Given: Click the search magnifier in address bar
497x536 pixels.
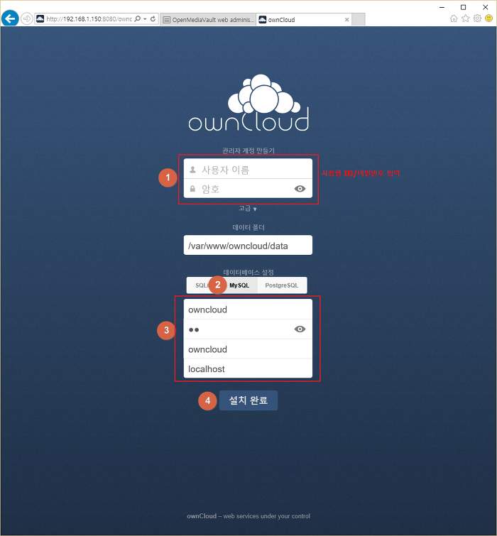Looking at the screenshot, I should point(138,18).
